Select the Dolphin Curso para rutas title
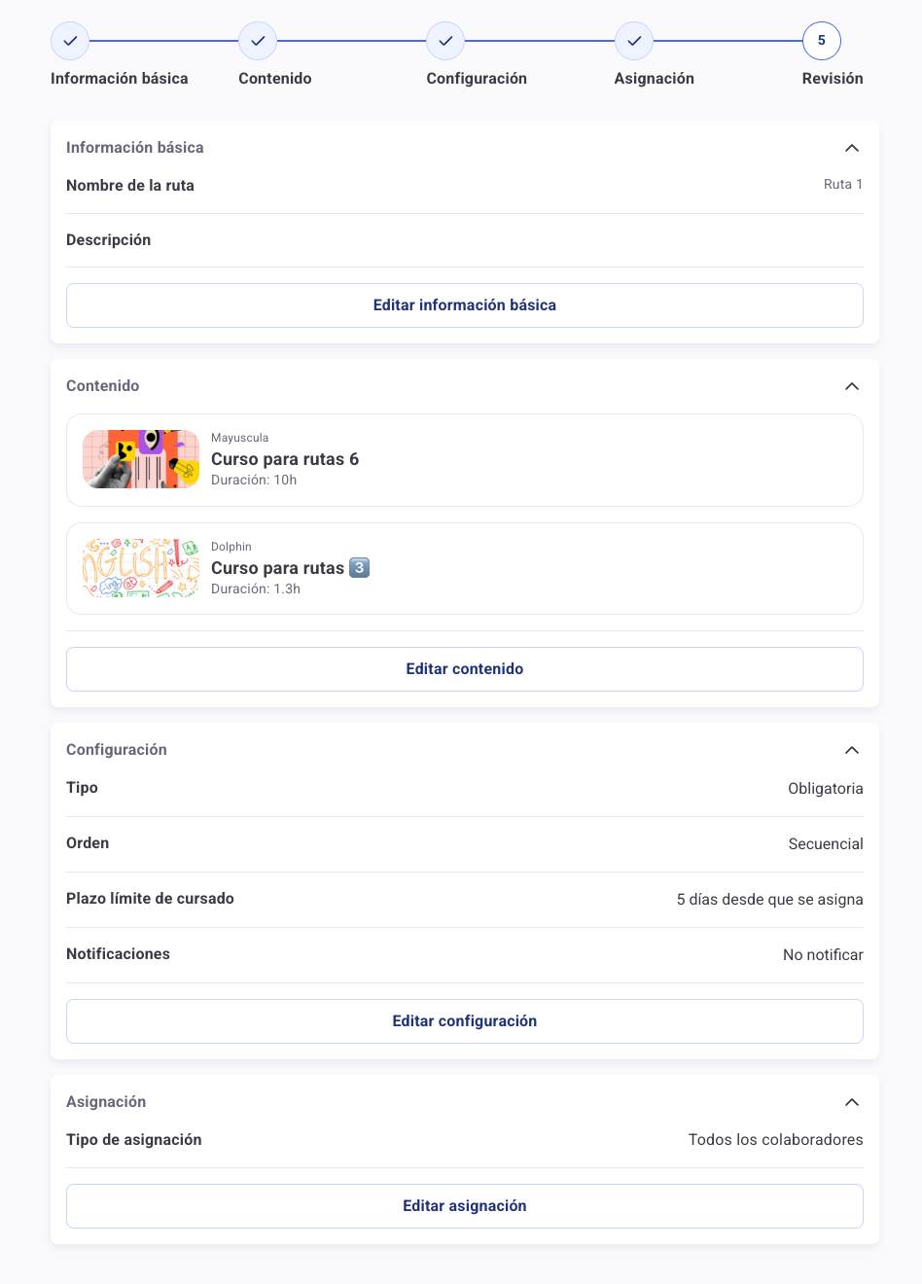922x1284 pixels. coord(278,568)
